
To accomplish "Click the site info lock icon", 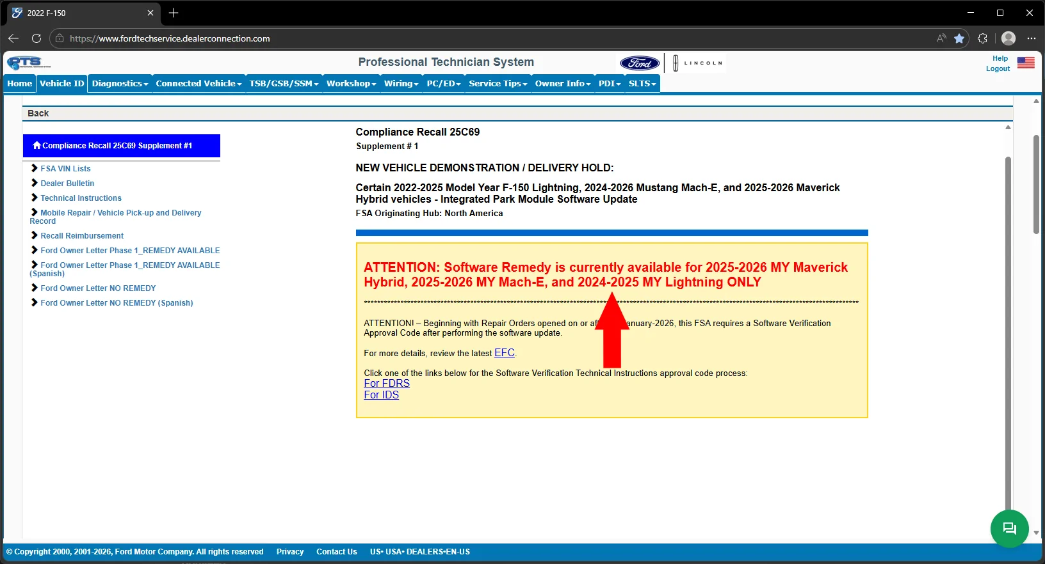I will coord(60,38).
